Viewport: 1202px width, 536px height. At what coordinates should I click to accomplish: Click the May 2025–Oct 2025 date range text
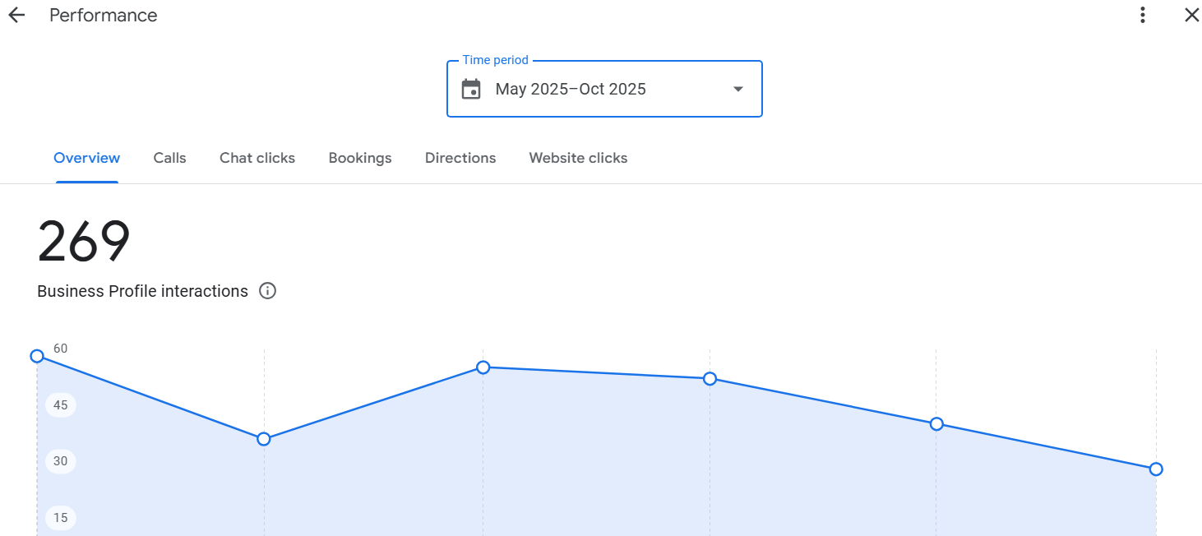(571, 90)
